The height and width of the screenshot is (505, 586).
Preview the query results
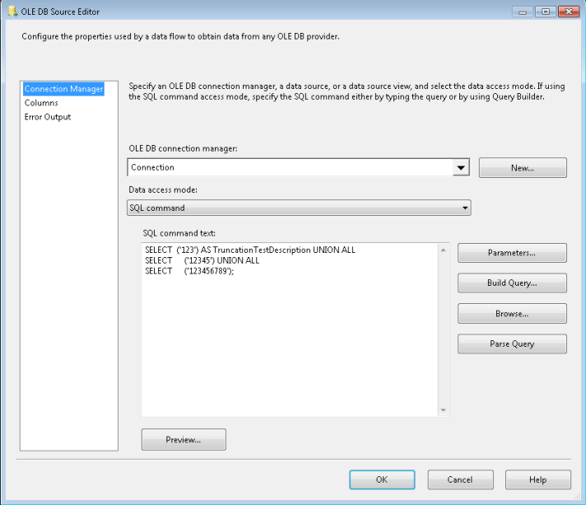point(184,440)
